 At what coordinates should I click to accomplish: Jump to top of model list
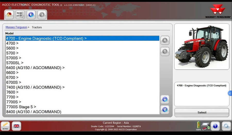click(x=165, y=40)
